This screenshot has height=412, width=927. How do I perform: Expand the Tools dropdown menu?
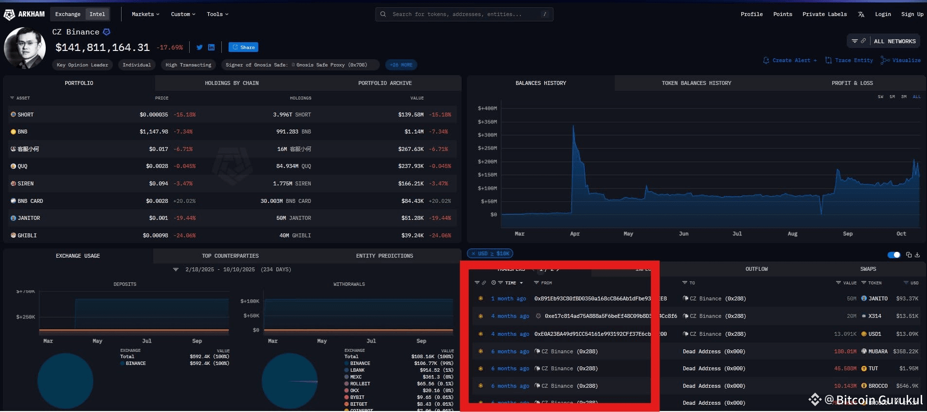(x=217, y=15)
